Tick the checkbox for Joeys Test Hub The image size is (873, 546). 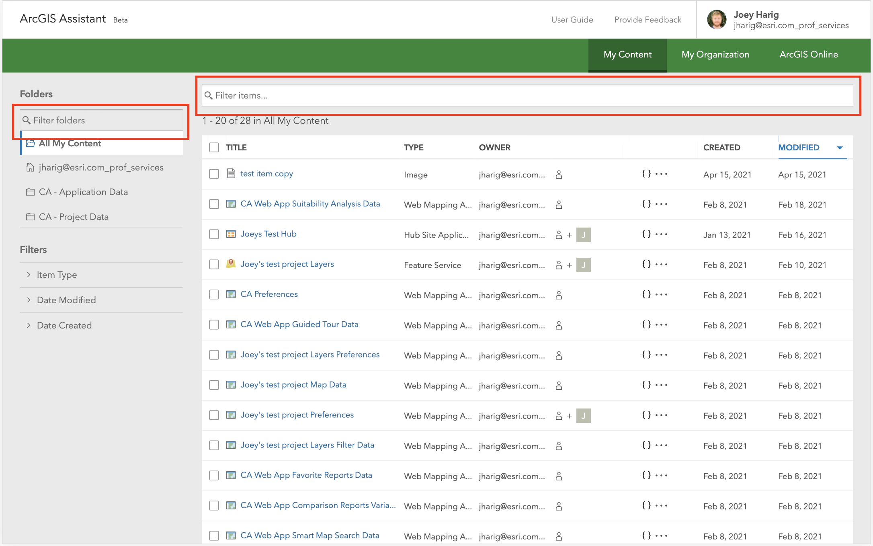(214, 234)
